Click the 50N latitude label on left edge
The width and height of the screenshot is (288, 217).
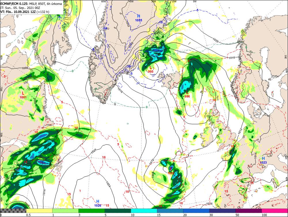tap(1, 135)
